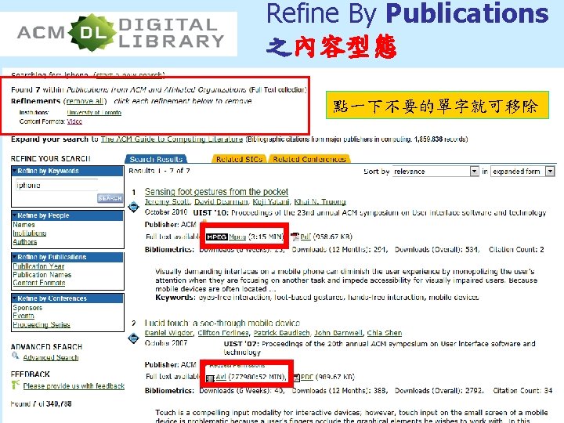
Task: Click the SEARCH button under keywords
Action: [110, 198]
